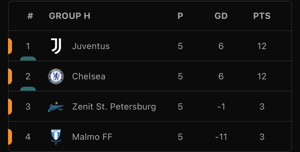This screenshot has width=300, height=152.
Task: Click the P games played header
Action: pyautogui.click(x=180, y=16)
